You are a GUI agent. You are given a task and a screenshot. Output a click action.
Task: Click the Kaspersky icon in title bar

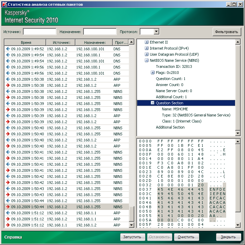[4, 4]
